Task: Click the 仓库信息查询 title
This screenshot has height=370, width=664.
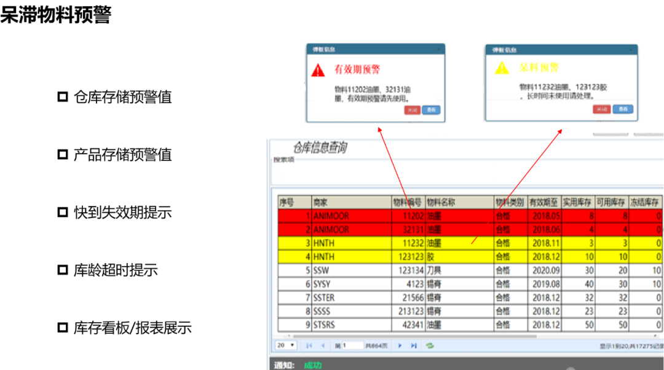Action: (320, 148)
